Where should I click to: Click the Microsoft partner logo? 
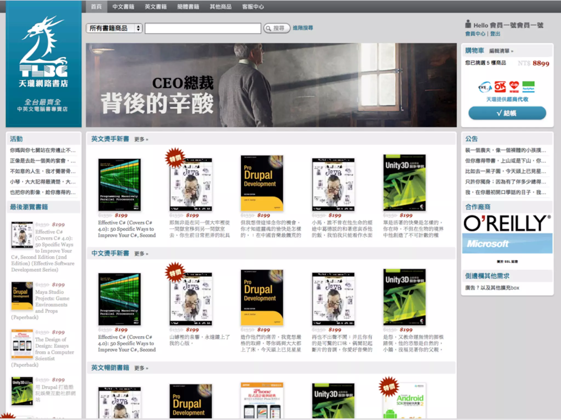(507, 243)
